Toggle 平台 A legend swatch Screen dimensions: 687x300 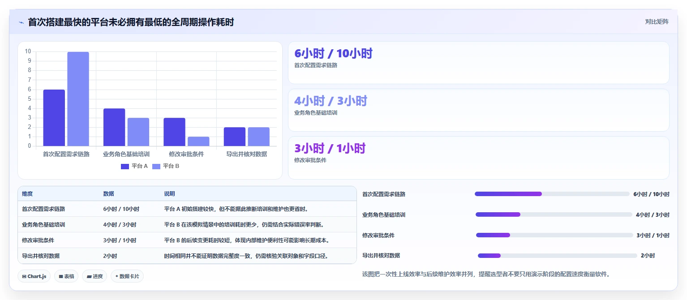coord(125,166)
